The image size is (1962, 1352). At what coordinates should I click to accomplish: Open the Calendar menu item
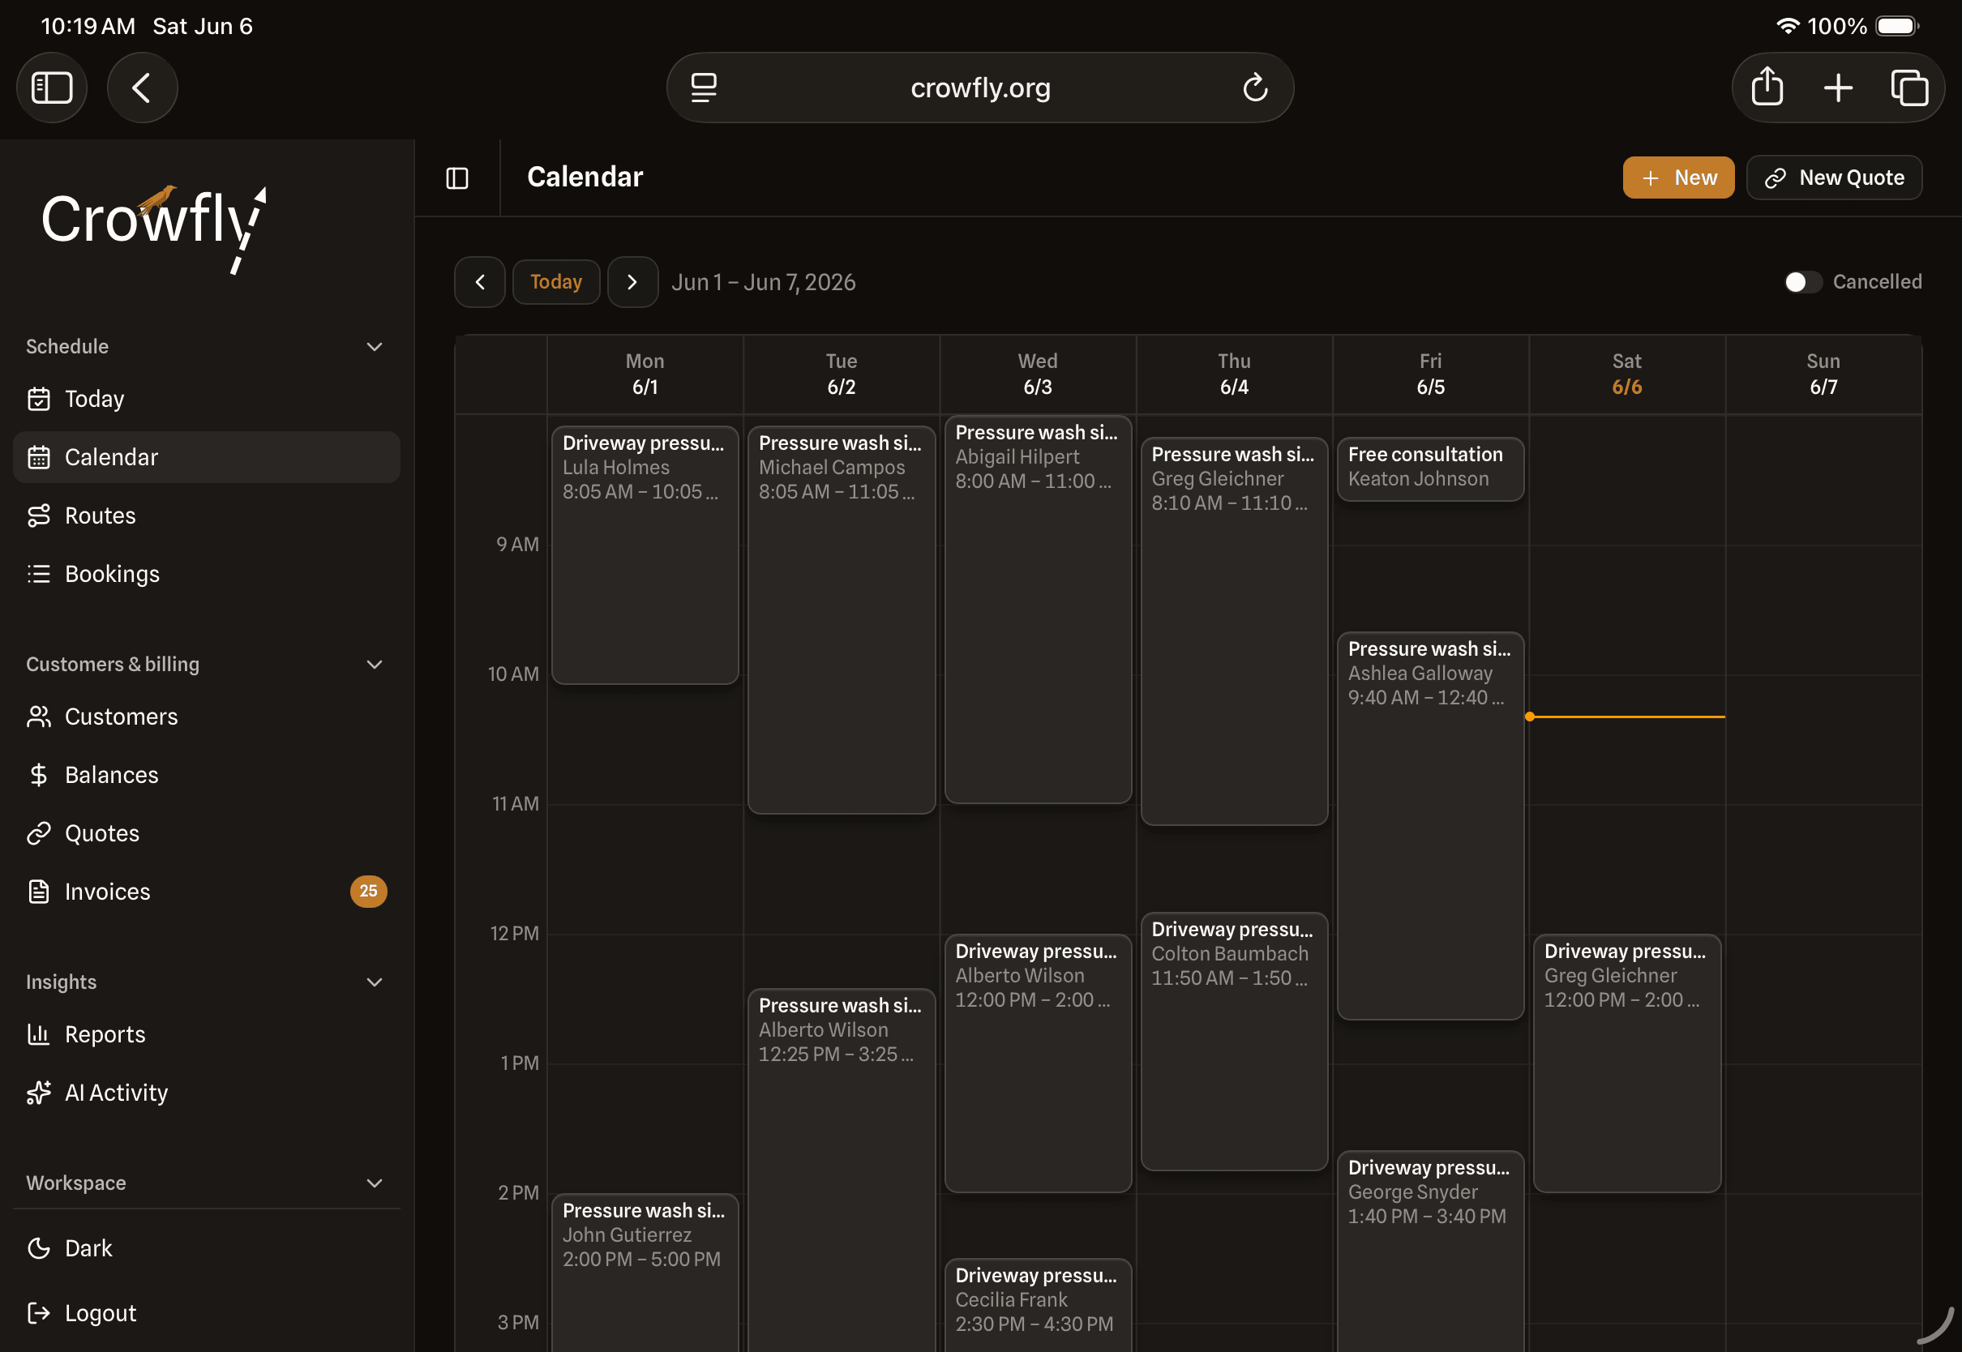[206, 457]
